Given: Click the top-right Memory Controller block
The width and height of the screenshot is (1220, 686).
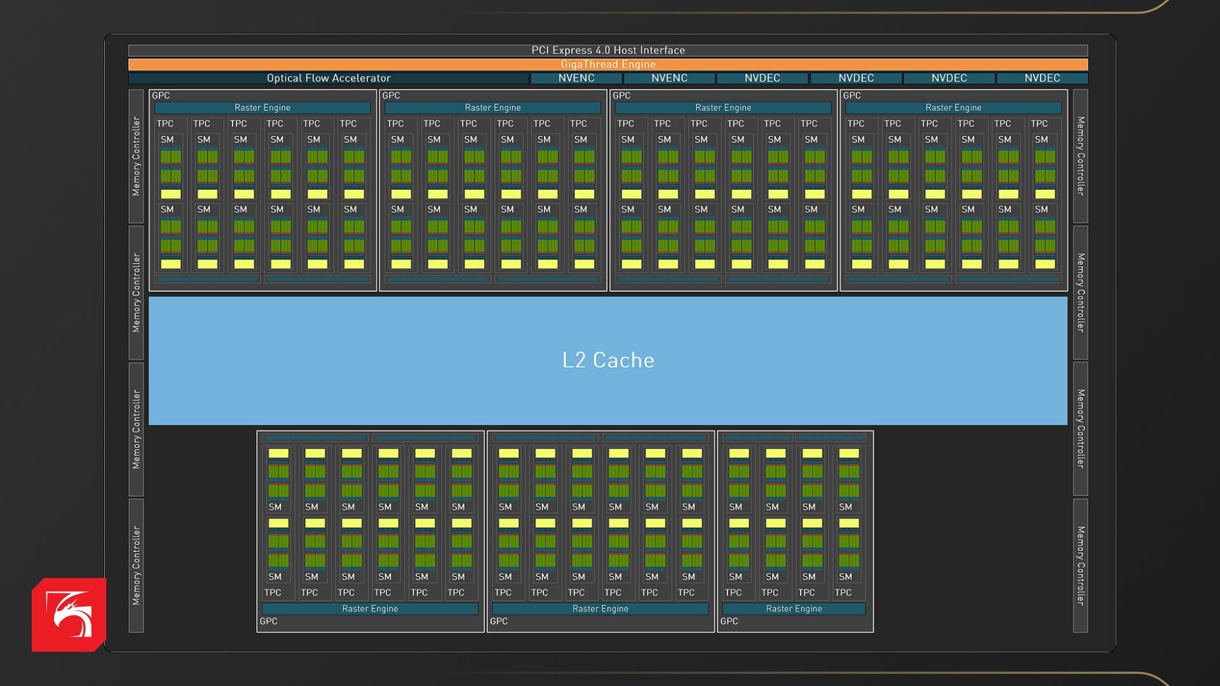Looking at the screenshot, I should tap(1080, 156).
